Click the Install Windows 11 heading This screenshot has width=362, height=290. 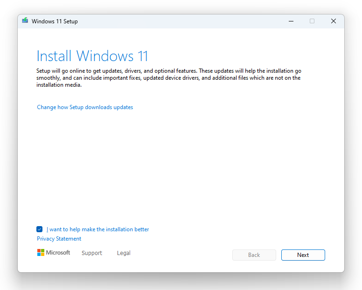92,56
